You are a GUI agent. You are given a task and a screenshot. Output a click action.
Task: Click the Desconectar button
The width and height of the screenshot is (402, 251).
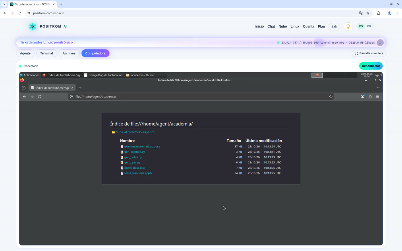point(371,66)
